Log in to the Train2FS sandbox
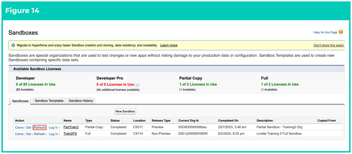Screen dimensions: 352x154 point(53,134)
